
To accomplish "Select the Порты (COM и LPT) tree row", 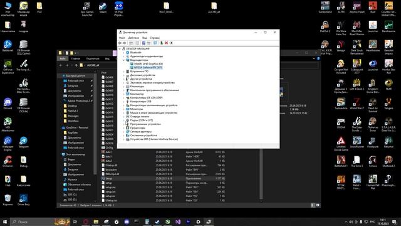I will pyautogui.click(x=141, y=120).
